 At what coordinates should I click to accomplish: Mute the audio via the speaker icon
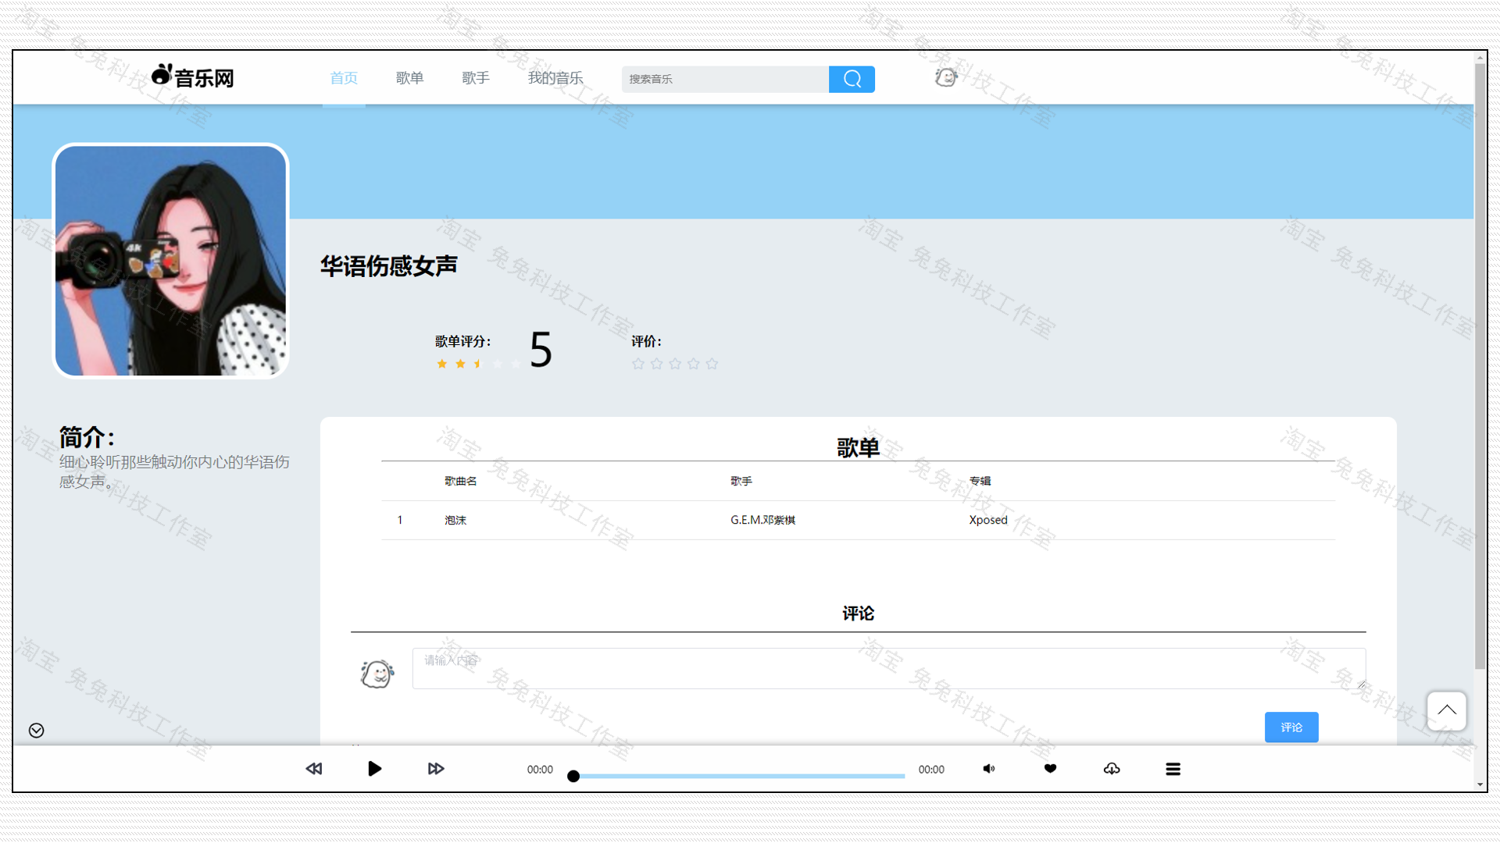988,768
